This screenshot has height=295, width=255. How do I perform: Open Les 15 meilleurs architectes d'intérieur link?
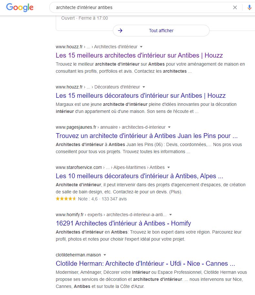coord(139,55)
